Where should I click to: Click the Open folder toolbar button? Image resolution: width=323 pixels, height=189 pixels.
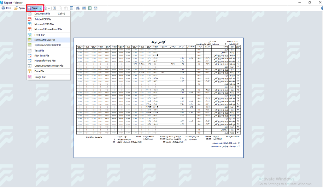point(19,8)
